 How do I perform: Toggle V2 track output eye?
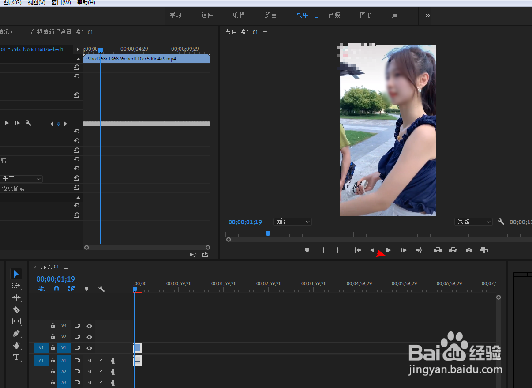90,337
